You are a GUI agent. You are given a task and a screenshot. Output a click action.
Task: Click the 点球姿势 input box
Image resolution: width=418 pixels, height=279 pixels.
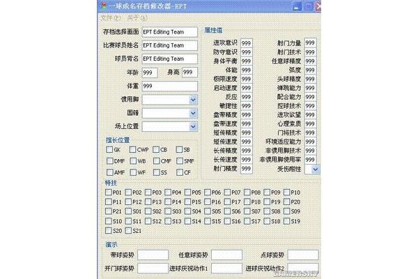(303, 255)
